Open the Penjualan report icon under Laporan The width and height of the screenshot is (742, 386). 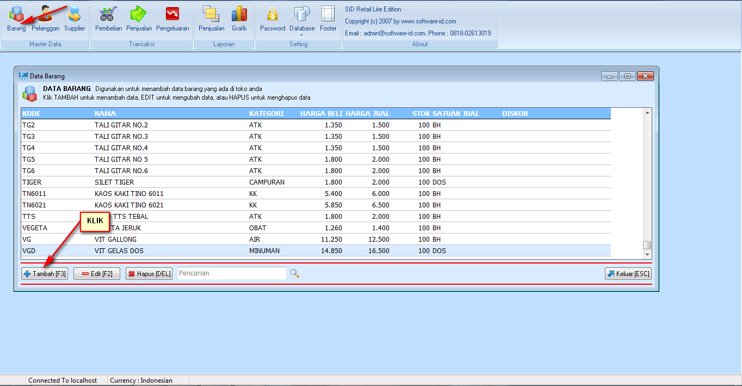(211, 19)
